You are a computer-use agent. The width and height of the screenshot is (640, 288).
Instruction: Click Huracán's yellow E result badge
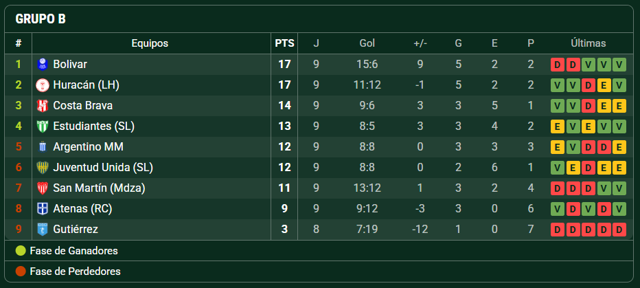604,85
